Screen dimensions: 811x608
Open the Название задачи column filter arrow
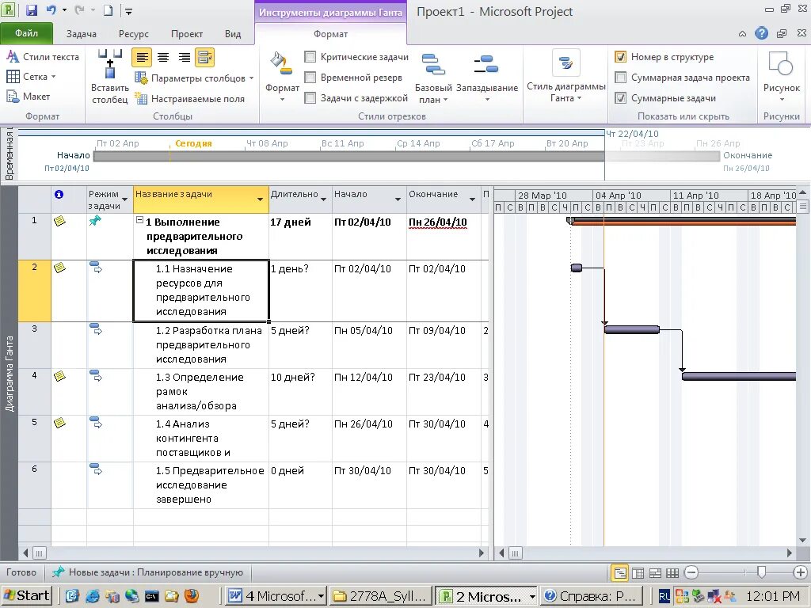(260, 199)
